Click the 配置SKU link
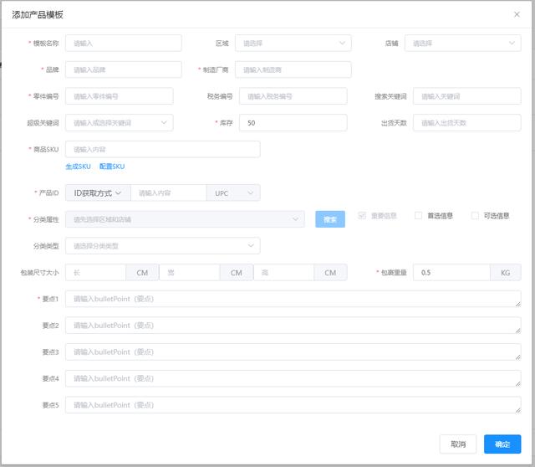535x467 pixels. click(x=111, y=167)
